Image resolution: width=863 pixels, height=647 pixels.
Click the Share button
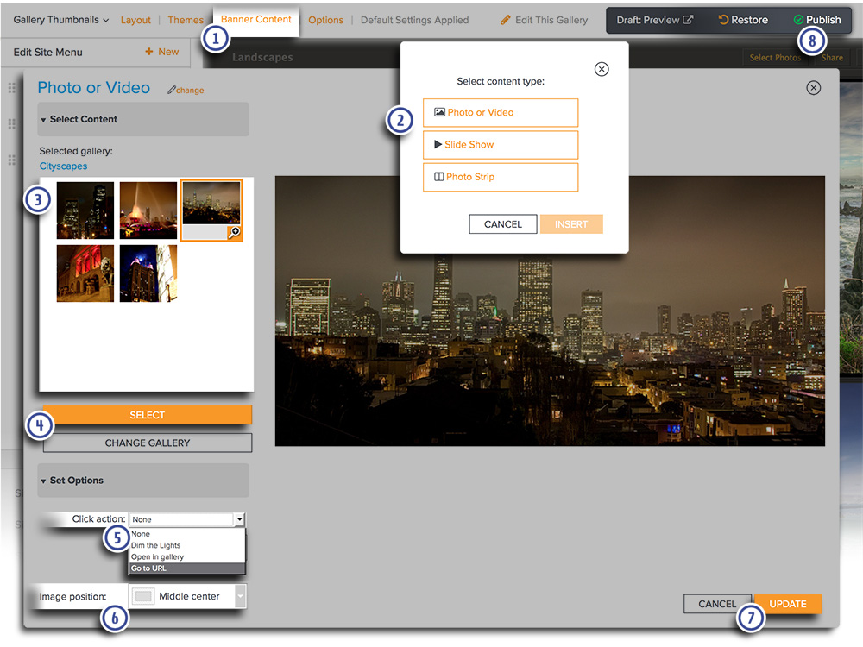tap(832, 57)
